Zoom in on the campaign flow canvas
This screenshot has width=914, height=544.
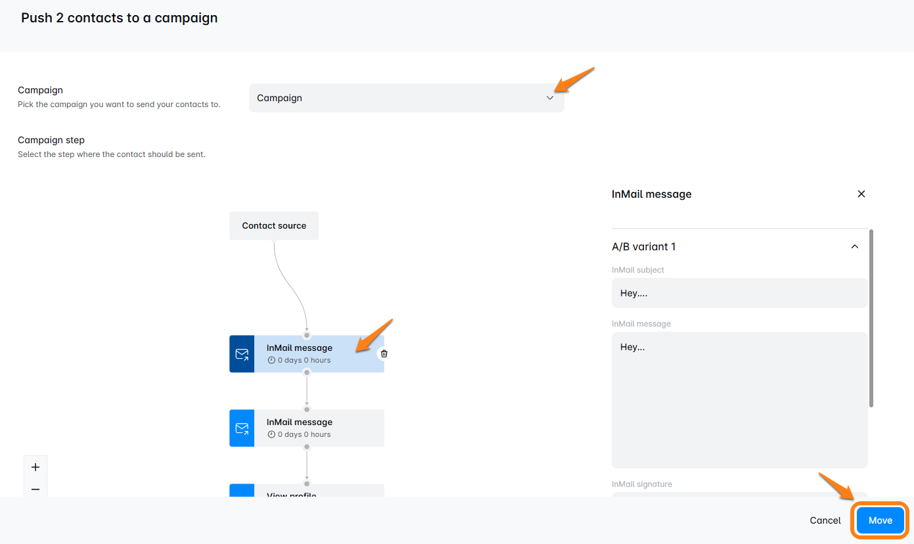tap(35, 467)
